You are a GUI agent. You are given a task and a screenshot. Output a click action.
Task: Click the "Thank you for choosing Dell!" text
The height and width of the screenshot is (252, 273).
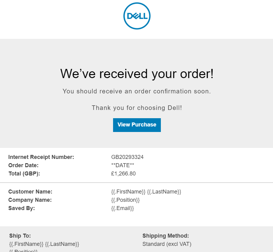click(x=137, y=108)
